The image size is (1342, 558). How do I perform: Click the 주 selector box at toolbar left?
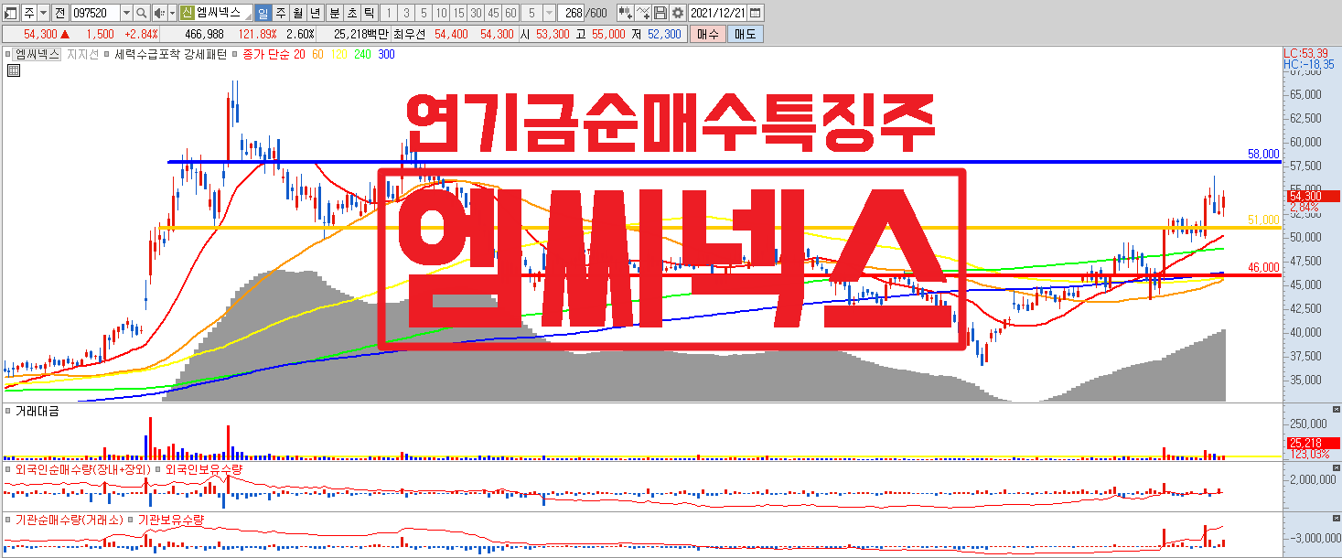tap(29, 13)
